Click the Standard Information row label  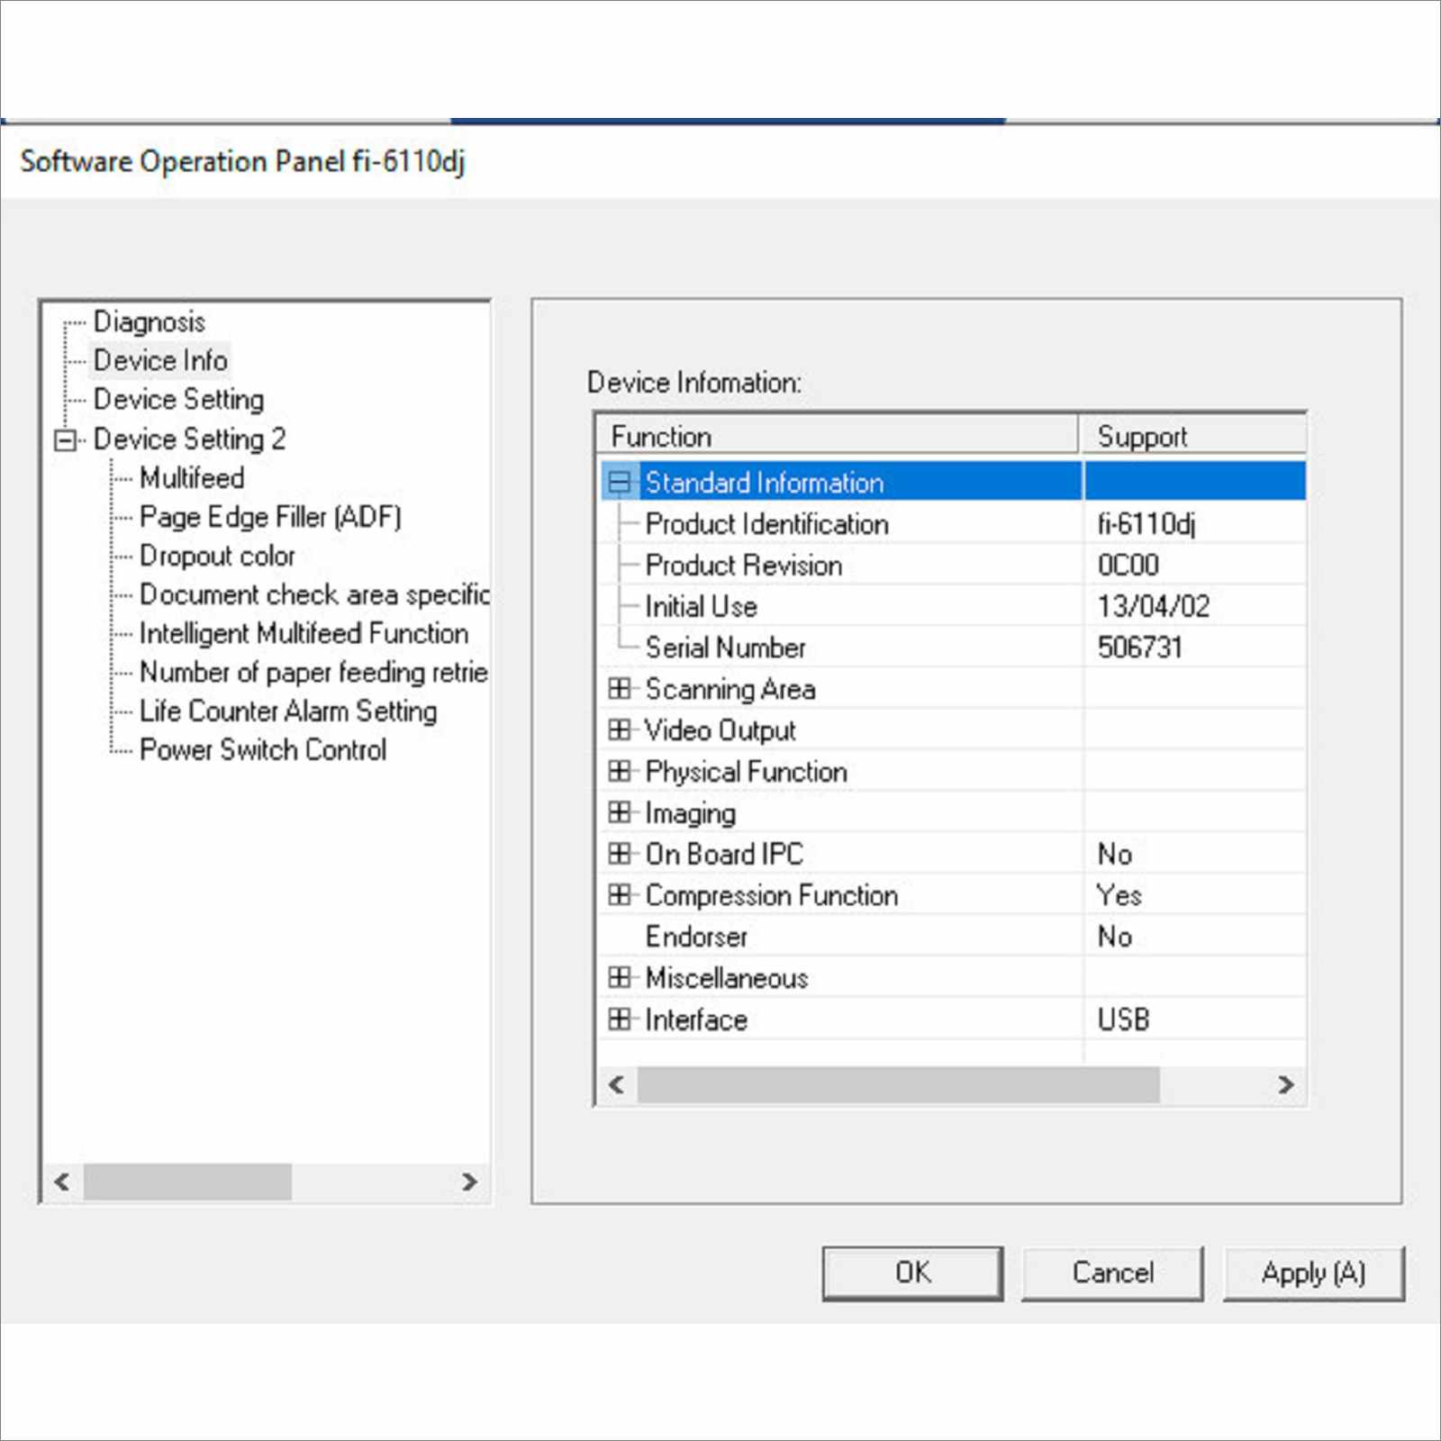coord(764,483)
